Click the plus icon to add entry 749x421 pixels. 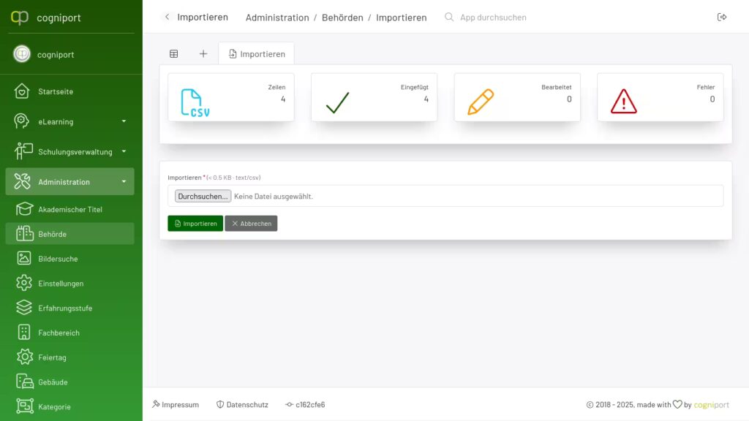pyautogui.click(x=203, y=53)
